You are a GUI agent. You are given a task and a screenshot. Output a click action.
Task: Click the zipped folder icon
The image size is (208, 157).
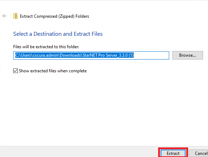(15, 16)
